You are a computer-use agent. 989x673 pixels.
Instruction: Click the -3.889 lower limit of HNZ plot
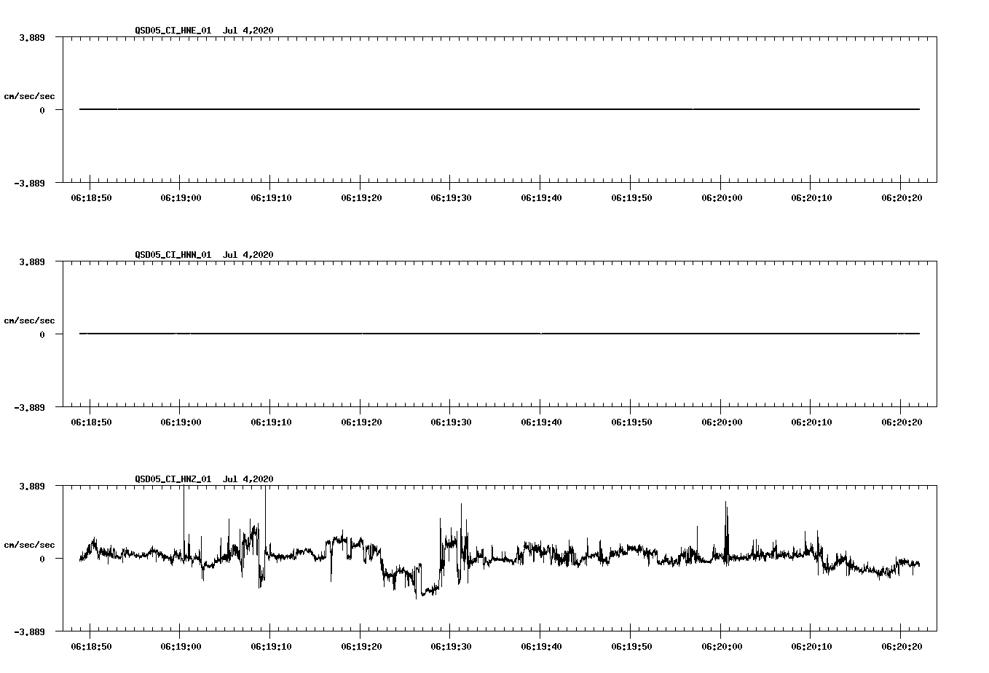tap(29, 631)
